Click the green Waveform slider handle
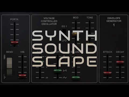Screen dimensions: 129x97 tap(58, 71)
